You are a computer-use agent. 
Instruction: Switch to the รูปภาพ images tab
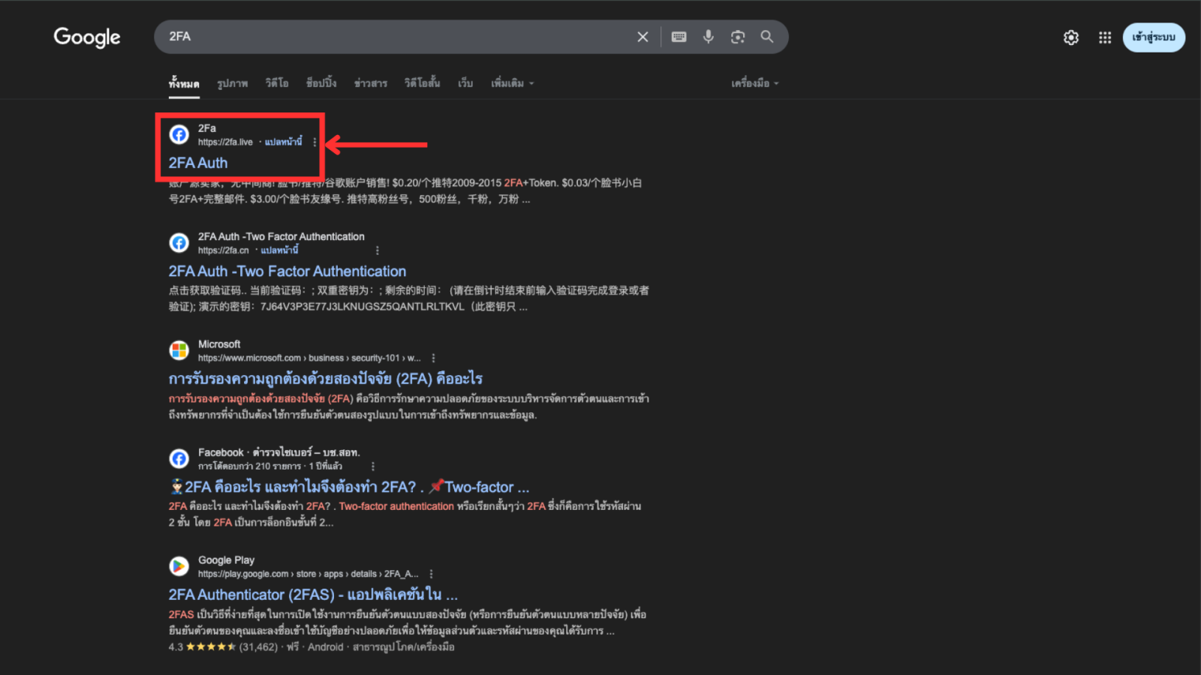coord(232,83)
